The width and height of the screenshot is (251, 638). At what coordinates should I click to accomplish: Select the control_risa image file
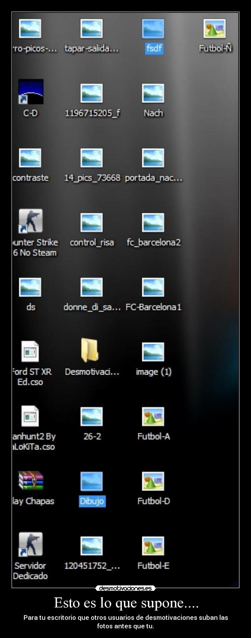click(92, 223)
